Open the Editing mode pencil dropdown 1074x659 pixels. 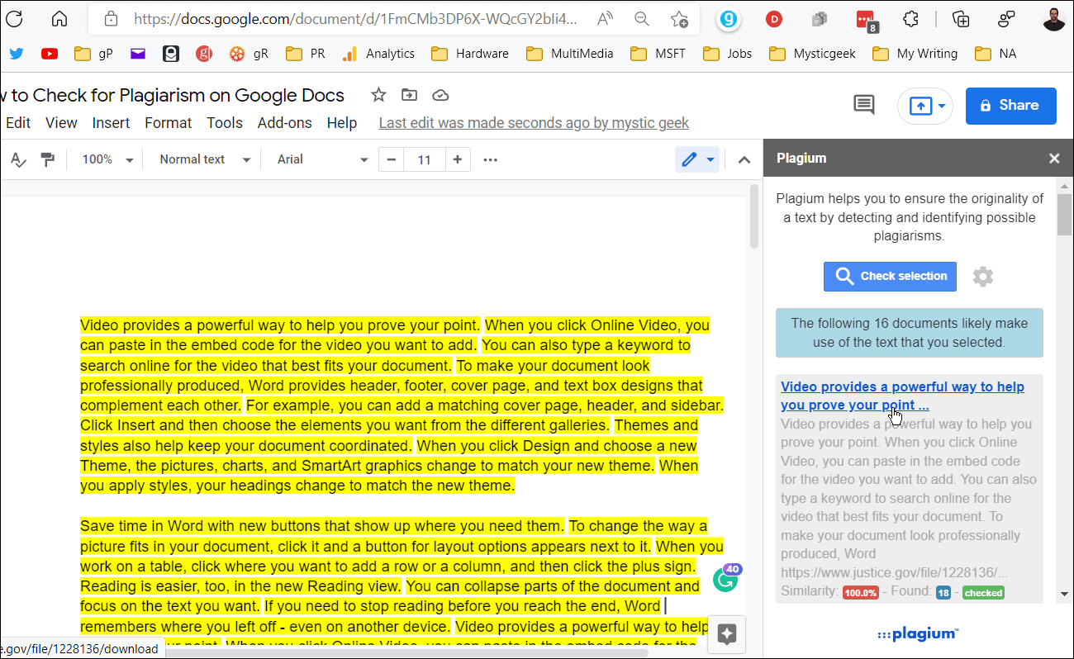[697, 159]
